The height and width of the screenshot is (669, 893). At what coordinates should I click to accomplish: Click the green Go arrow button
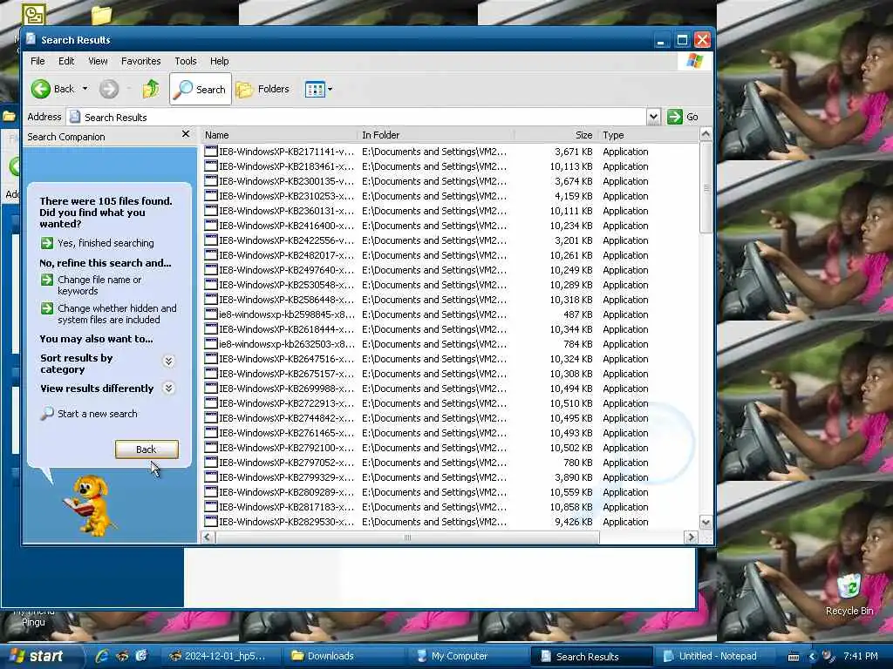click(x=675, y=118)
